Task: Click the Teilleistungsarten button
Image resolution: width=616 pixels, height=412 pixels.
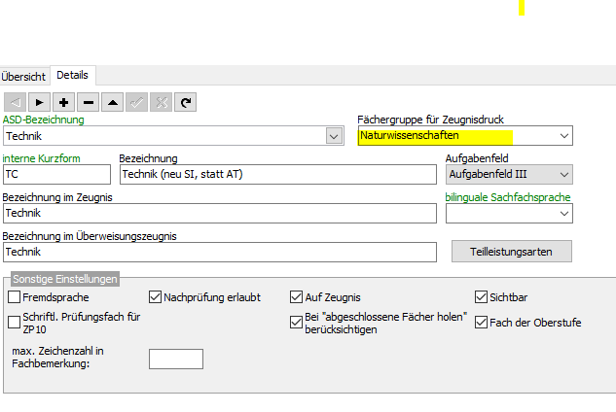Action: pos(512,252)
